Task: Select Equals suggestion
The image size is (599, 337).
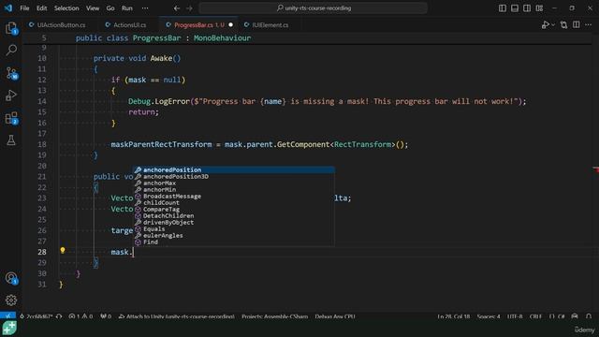Action: (x=233, y=228)
